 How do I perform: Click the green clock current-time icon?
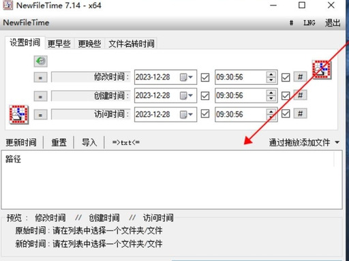tap(41, 61)
